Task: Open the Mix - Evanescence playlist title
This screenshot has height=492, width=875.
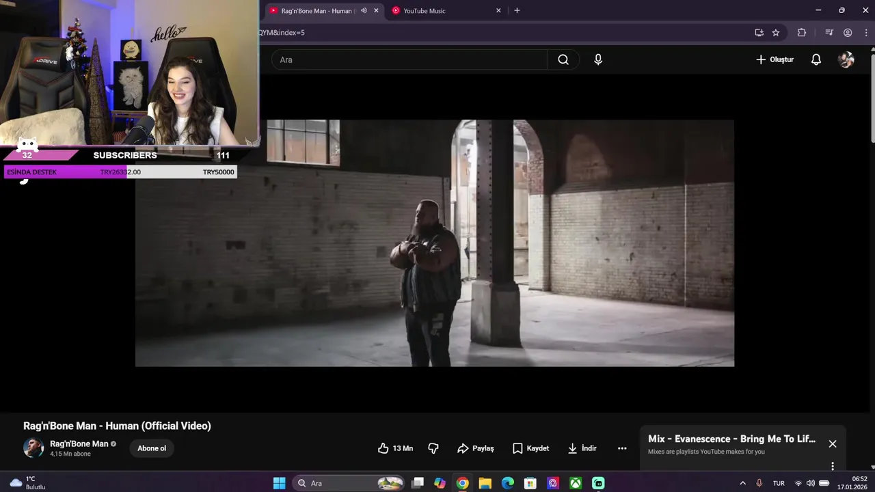Action: [731, 439]
